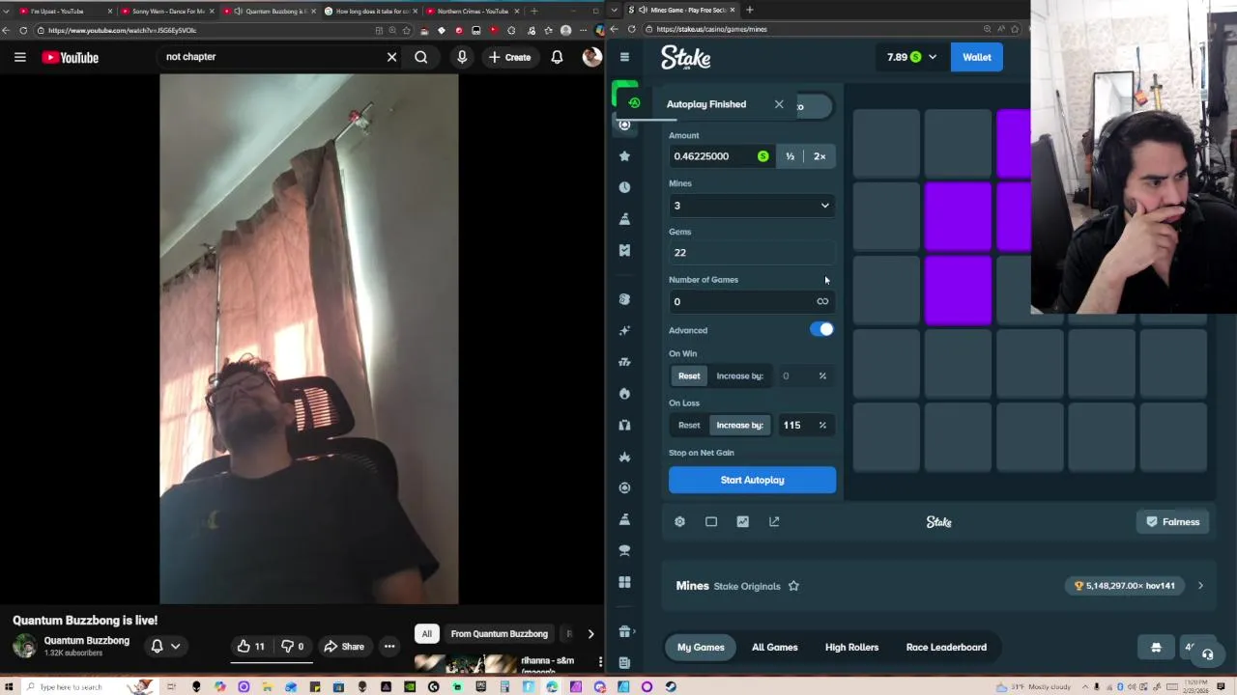
Task: Open the gift promotions icon in Stake sidebar
Action: pos(624,631)
